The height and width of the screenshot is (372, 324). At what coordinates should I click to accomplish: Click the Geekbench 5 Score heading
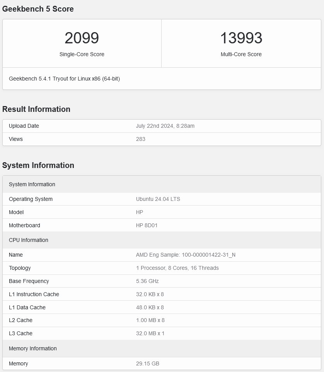coord(38,9)
